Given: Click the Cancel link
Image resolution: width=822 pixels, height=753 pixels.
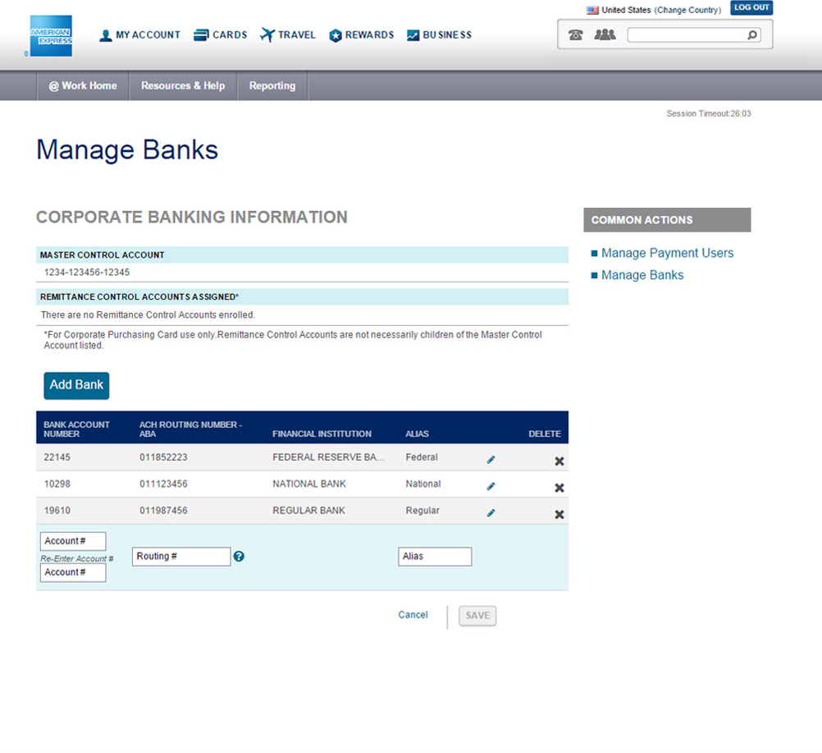Looking at the screenshot, I should click(413, 615).
